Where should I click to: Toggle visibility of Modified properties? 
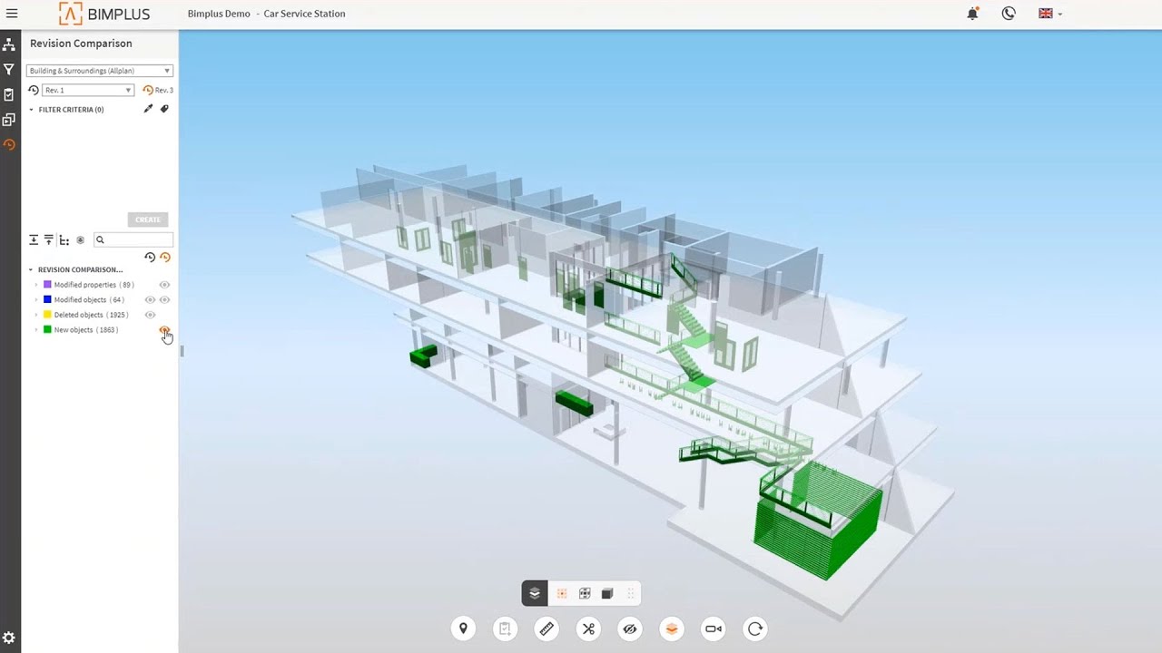point(164,285)
